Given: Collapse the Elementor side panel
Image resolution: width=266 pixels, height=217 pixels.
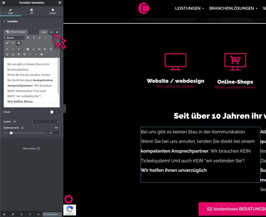Looking at the screenshot, I should click(x=65, y=109).
